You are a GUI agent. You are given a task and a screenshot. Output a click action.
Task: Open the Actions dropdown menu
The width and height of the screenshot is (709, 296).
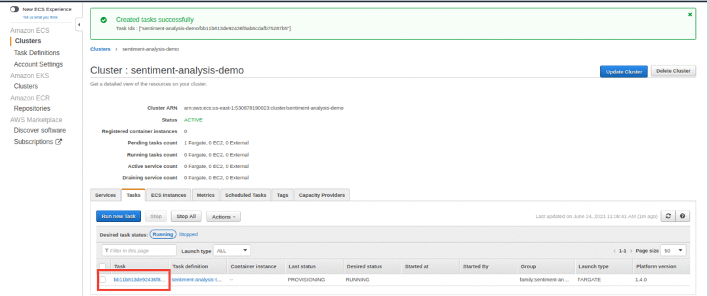click(x=224, y=217)
